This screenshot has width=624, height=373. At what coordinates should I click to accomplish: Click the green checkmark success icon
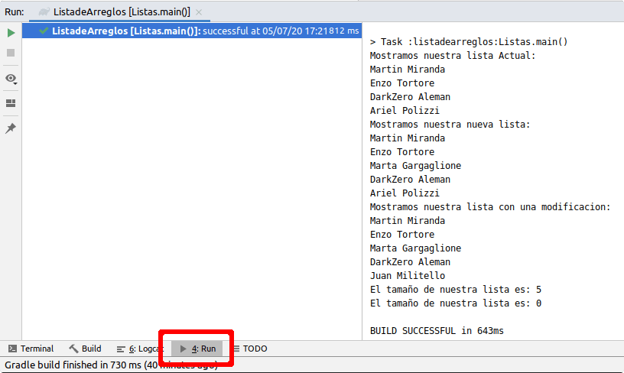click(x=44, y=31)
